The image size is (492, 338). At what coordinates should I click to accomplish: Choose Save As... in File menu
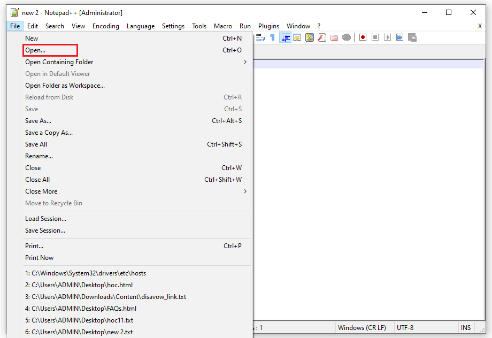[39, 121]
